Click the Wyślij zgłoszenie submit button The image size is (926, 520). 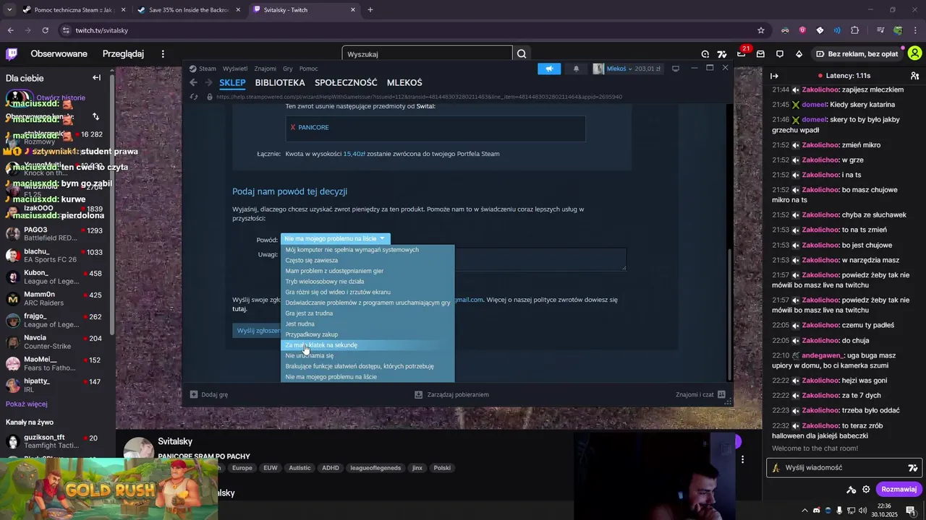tap(258, 330)
